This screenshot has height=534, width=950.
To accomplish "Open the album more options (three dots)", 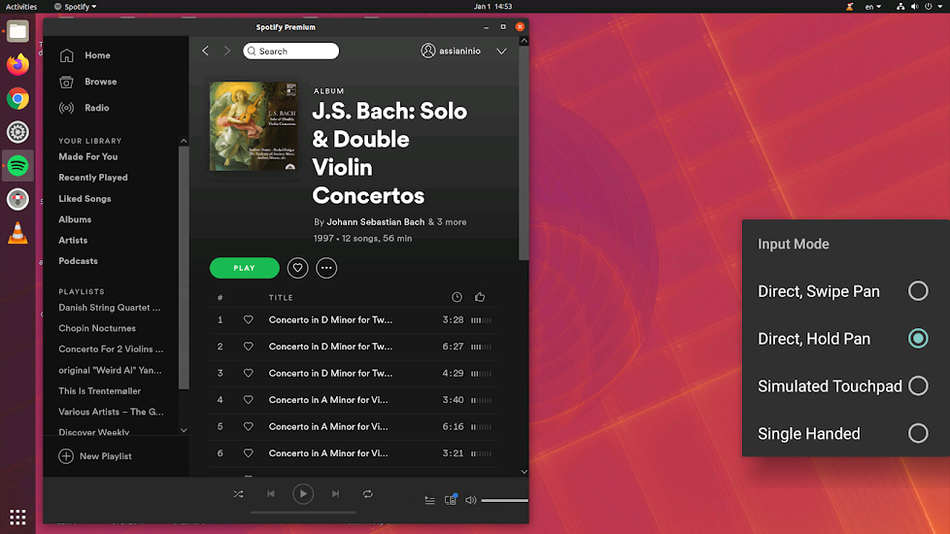I will click(326, 268).
